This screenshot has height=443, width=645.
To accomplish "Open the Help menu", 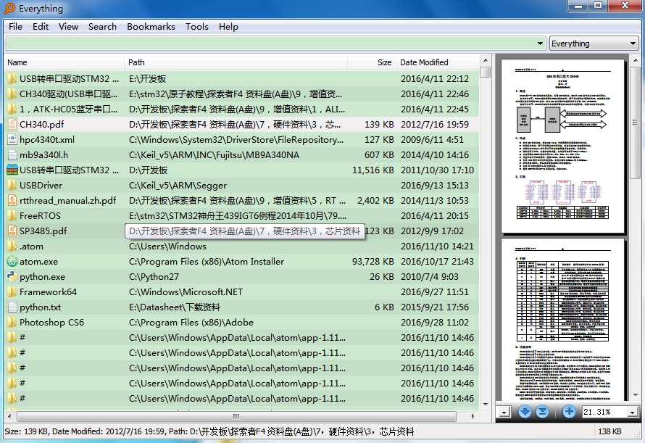I will (x=228, y=26).
